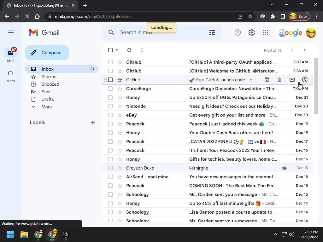The image size is (323, 242).
Task: Click the Gmail logo
Action: pyautogui.click(x=44, y=32)
